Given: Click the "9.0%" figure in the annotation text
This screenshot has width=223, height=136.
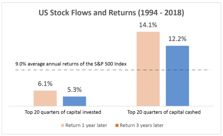Looking at the screenshot, I should (x=20, y=64).
